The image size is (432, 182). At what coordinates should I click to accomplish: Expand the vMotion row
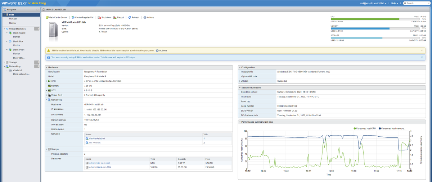tap(240, 81)
